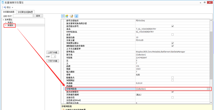Image resolution: width=214 pixels, height=110 pixels.
Task: Collapse the 表单属性 root node
Action: [x=3, y=20]
